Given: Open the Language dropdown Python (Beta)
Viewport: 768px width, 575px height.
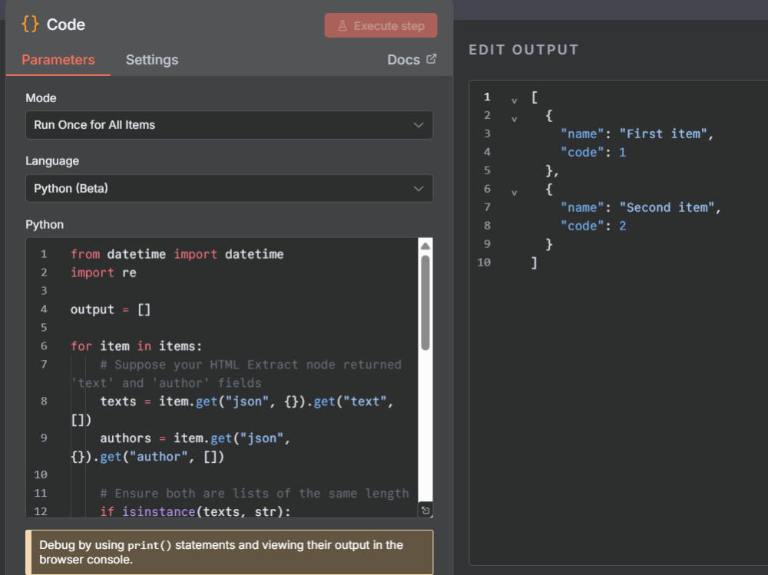Looking at the screenshot, I should (229, 189).
